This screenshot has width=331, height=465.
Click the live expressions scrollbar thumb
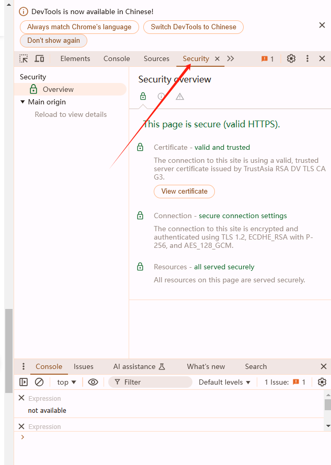328,404
